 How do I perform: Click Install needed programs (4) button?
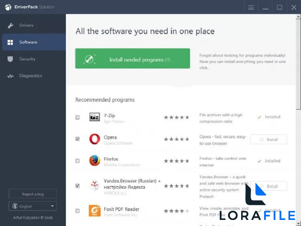[x=132, y=58]
